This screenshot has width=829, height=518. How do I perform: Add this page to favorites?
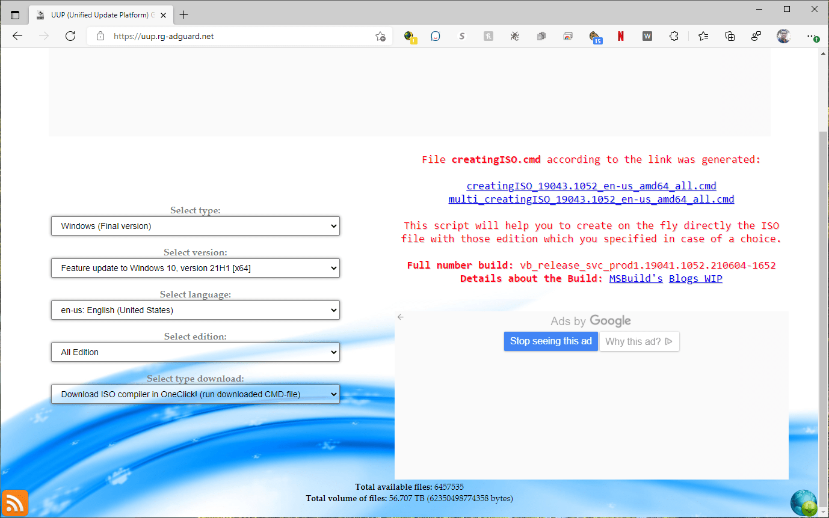click(380, 36)
